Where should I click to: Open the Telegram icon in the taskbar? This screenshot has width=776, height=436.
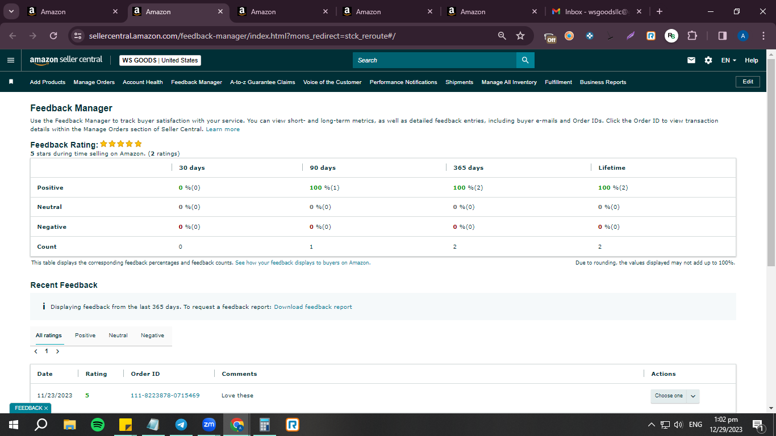tap(181, 424)
